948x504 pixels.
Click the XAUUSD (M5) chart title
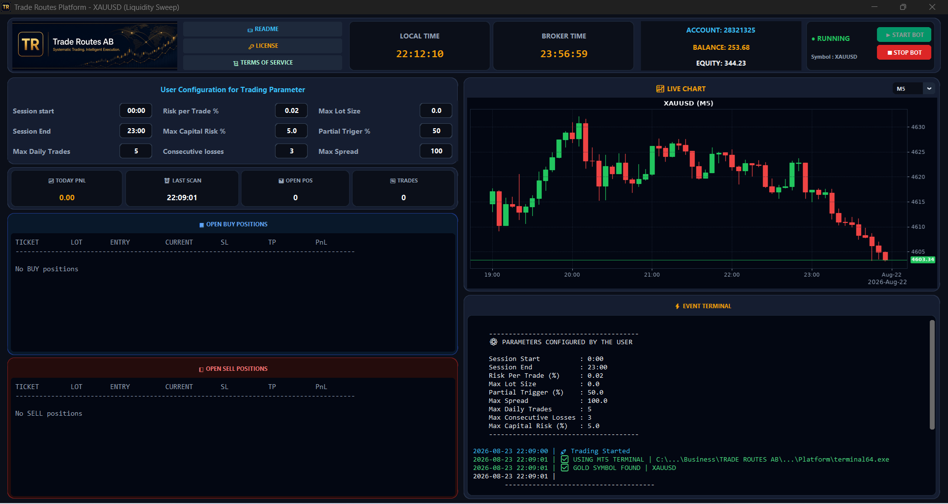[688, 103]
